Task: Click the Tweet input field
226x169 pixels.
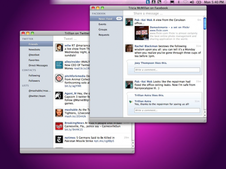Action: 71,39
